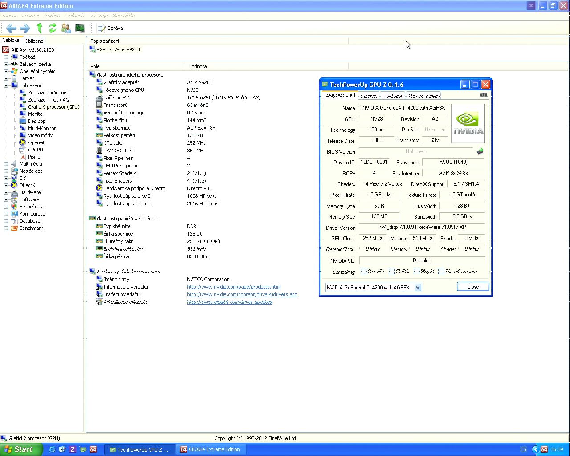
Task: Click AIDA64 Extreme Edition taskbar button
Action: 211,449
